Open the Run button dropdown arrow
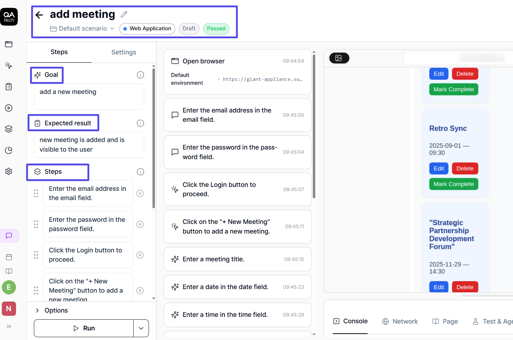 (141, 328)
